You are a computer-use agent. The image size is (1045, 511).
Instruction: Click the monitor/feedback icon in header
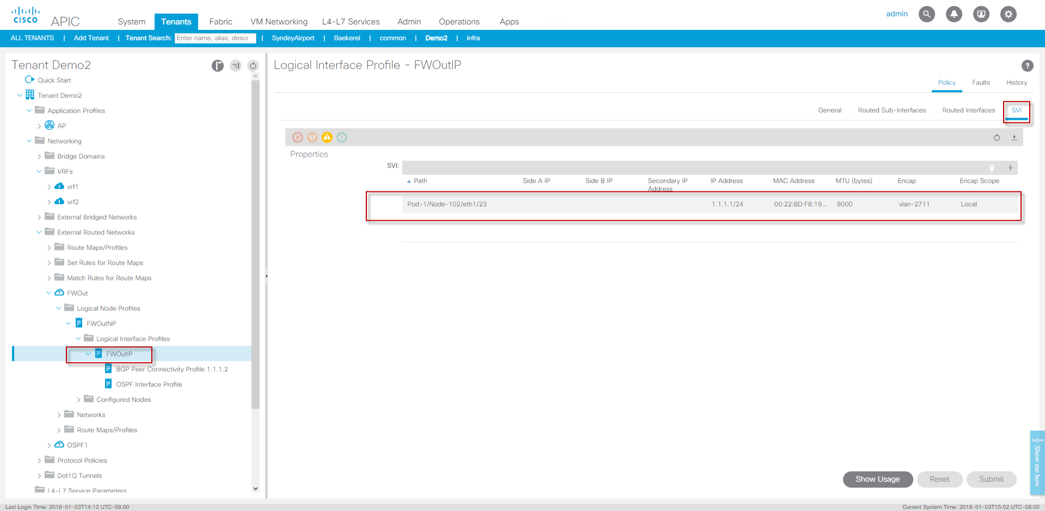click(x=981, y=14)
